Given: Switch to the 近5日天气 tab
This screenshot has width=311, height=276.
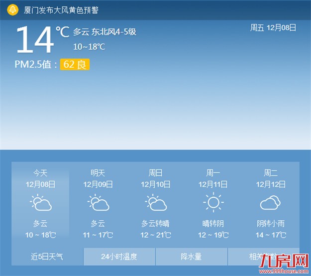Looking at the screenshot, I should pos(47,257).
